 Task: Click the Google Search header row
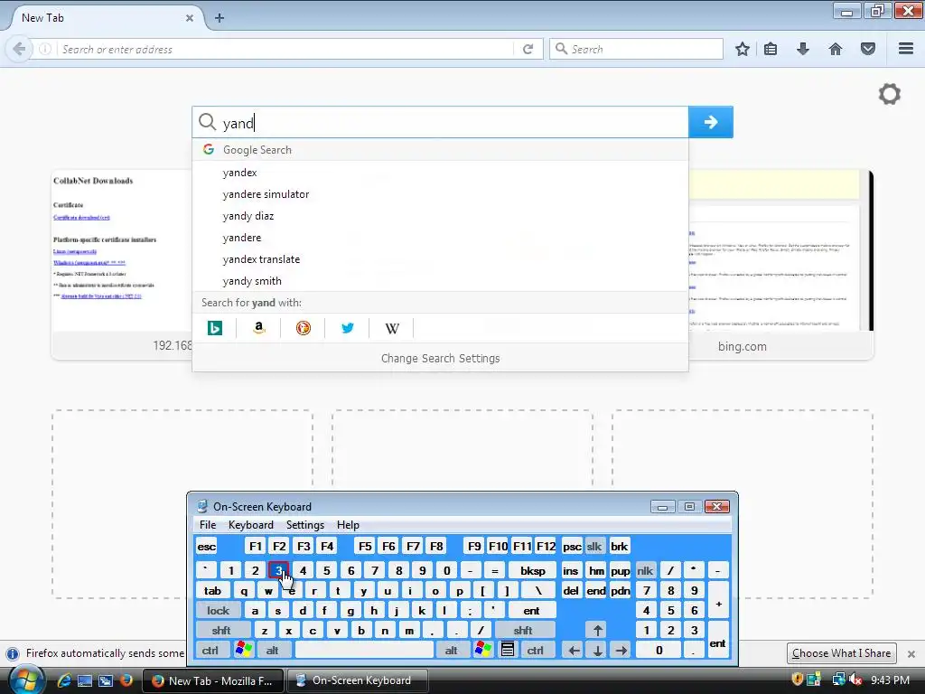click(x=440, y=150)
